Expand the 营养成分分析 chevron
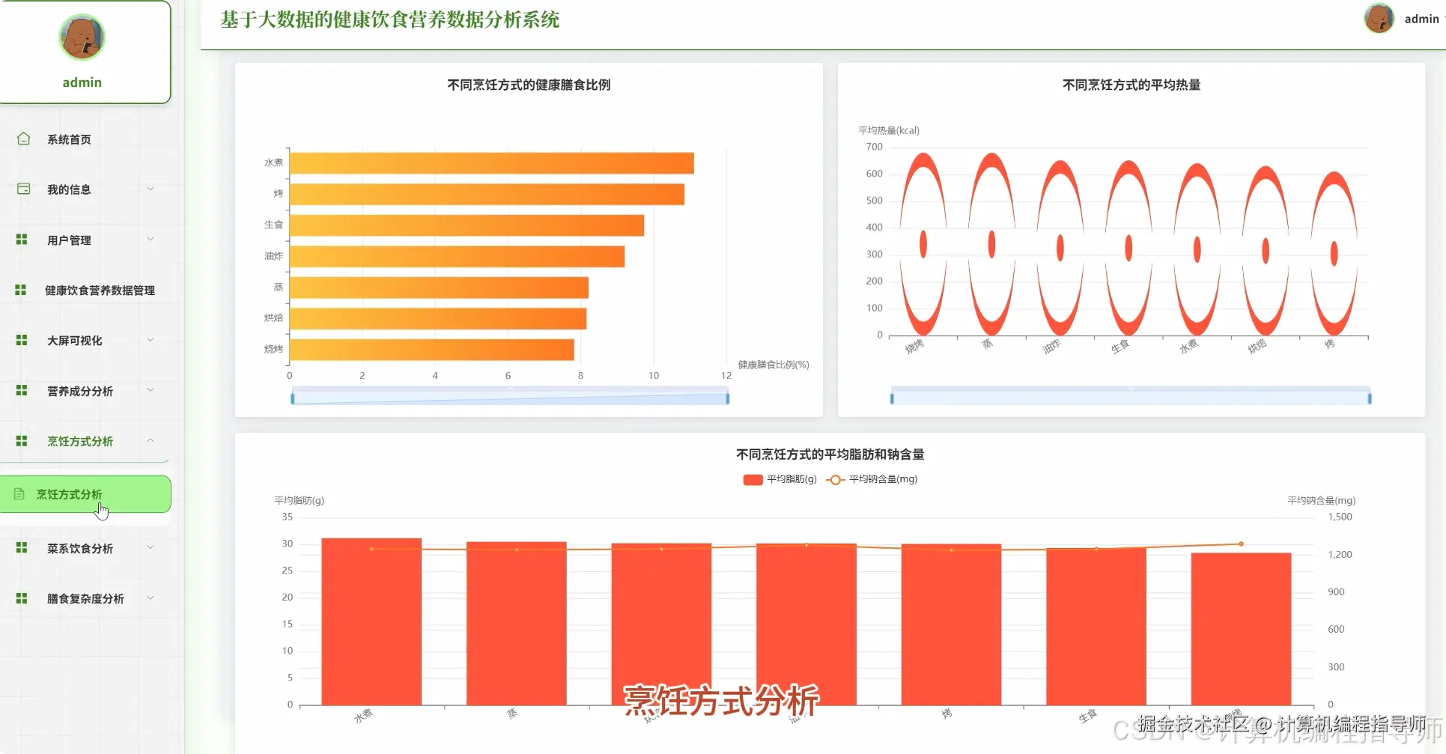This screenshot has height=754, width=1446. (x=151, y=390)
